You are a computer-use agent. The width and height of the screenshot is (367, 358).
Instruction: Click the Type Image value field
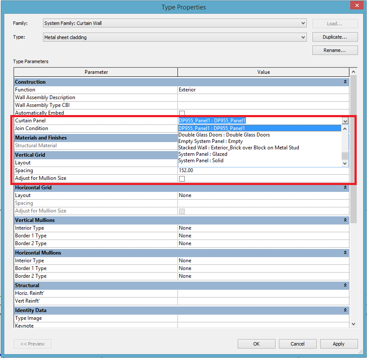pyautogui.click(x=263, y=318)
